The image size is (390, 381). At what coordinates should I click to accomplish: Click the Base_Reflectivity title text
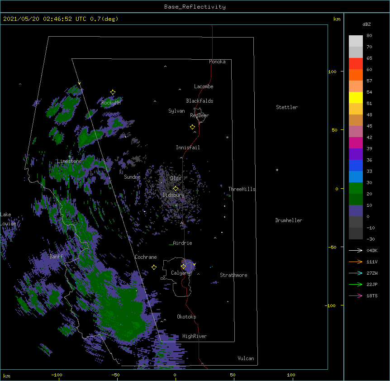[195, 7]
